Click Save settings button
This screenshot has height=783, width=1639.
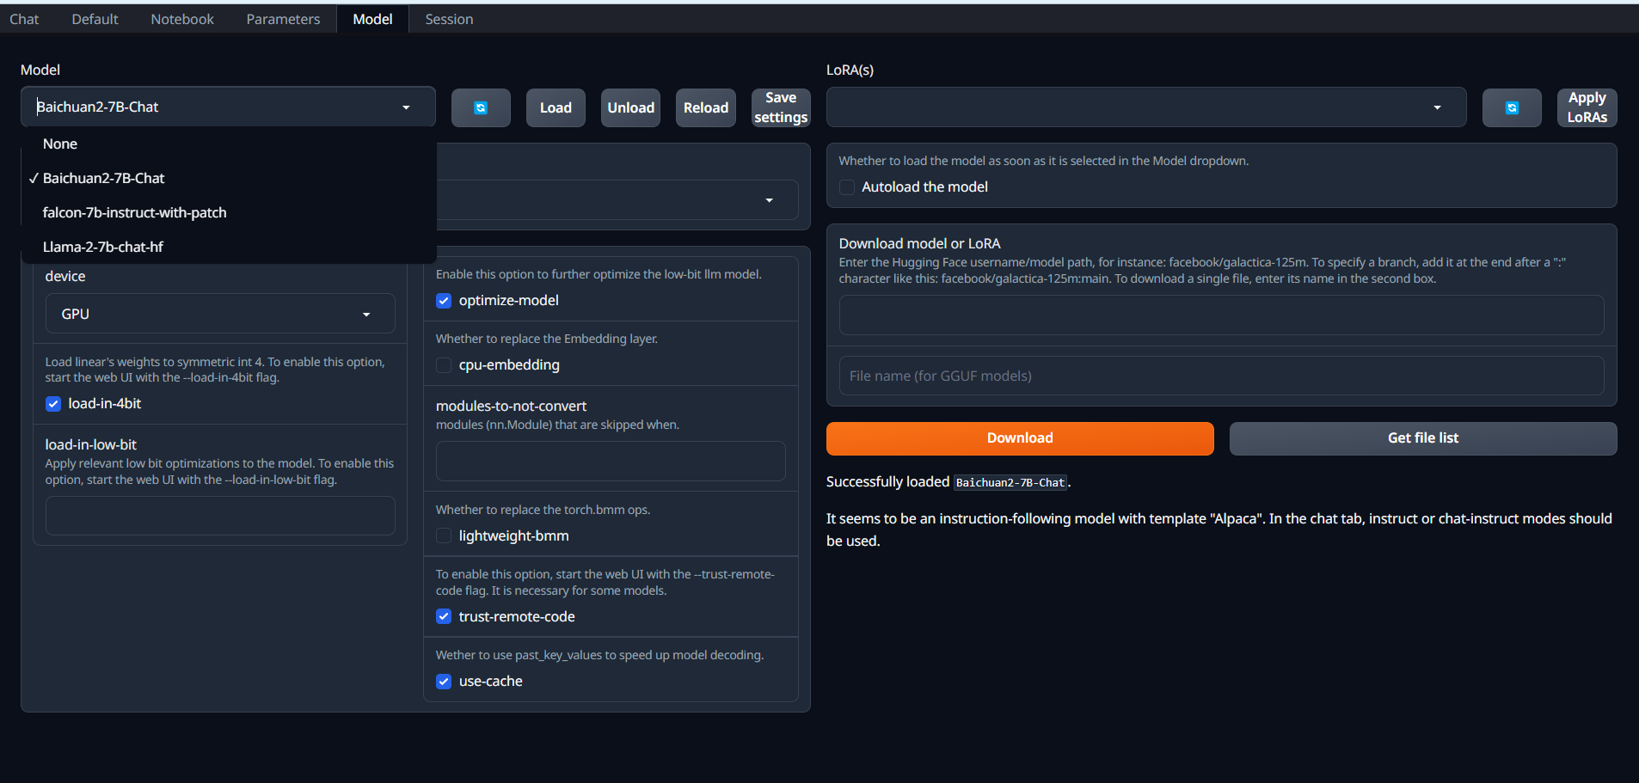click(x=780, y=108)
